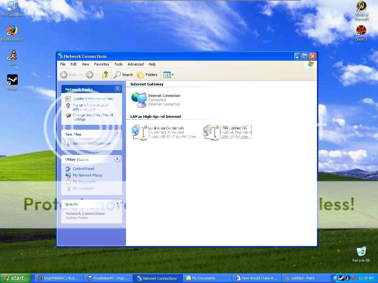Collapse the Network Tasks panel
Viewport: 378px width, 283px height.
[117, 89]
